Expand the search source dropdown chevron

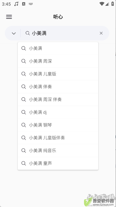point(14,33)
